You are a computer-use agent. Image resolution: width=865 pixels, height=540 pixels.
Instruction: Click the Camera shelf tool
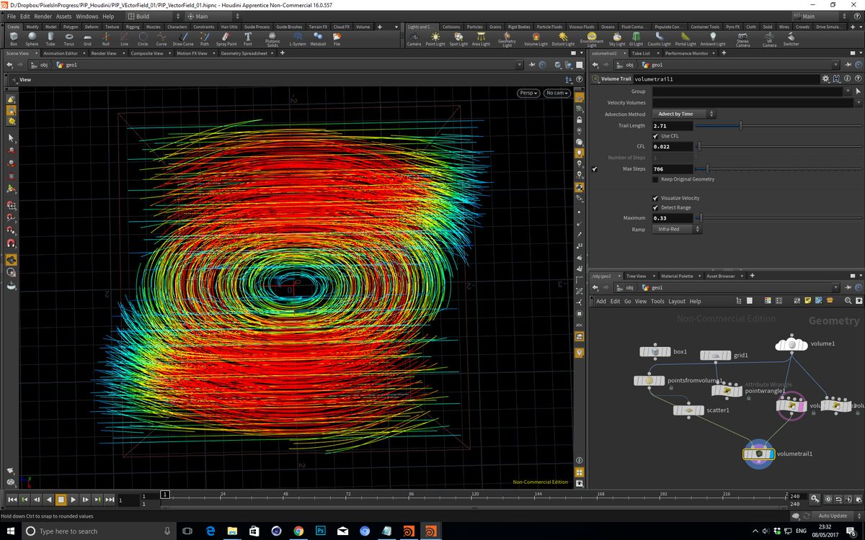coord(414,38)
